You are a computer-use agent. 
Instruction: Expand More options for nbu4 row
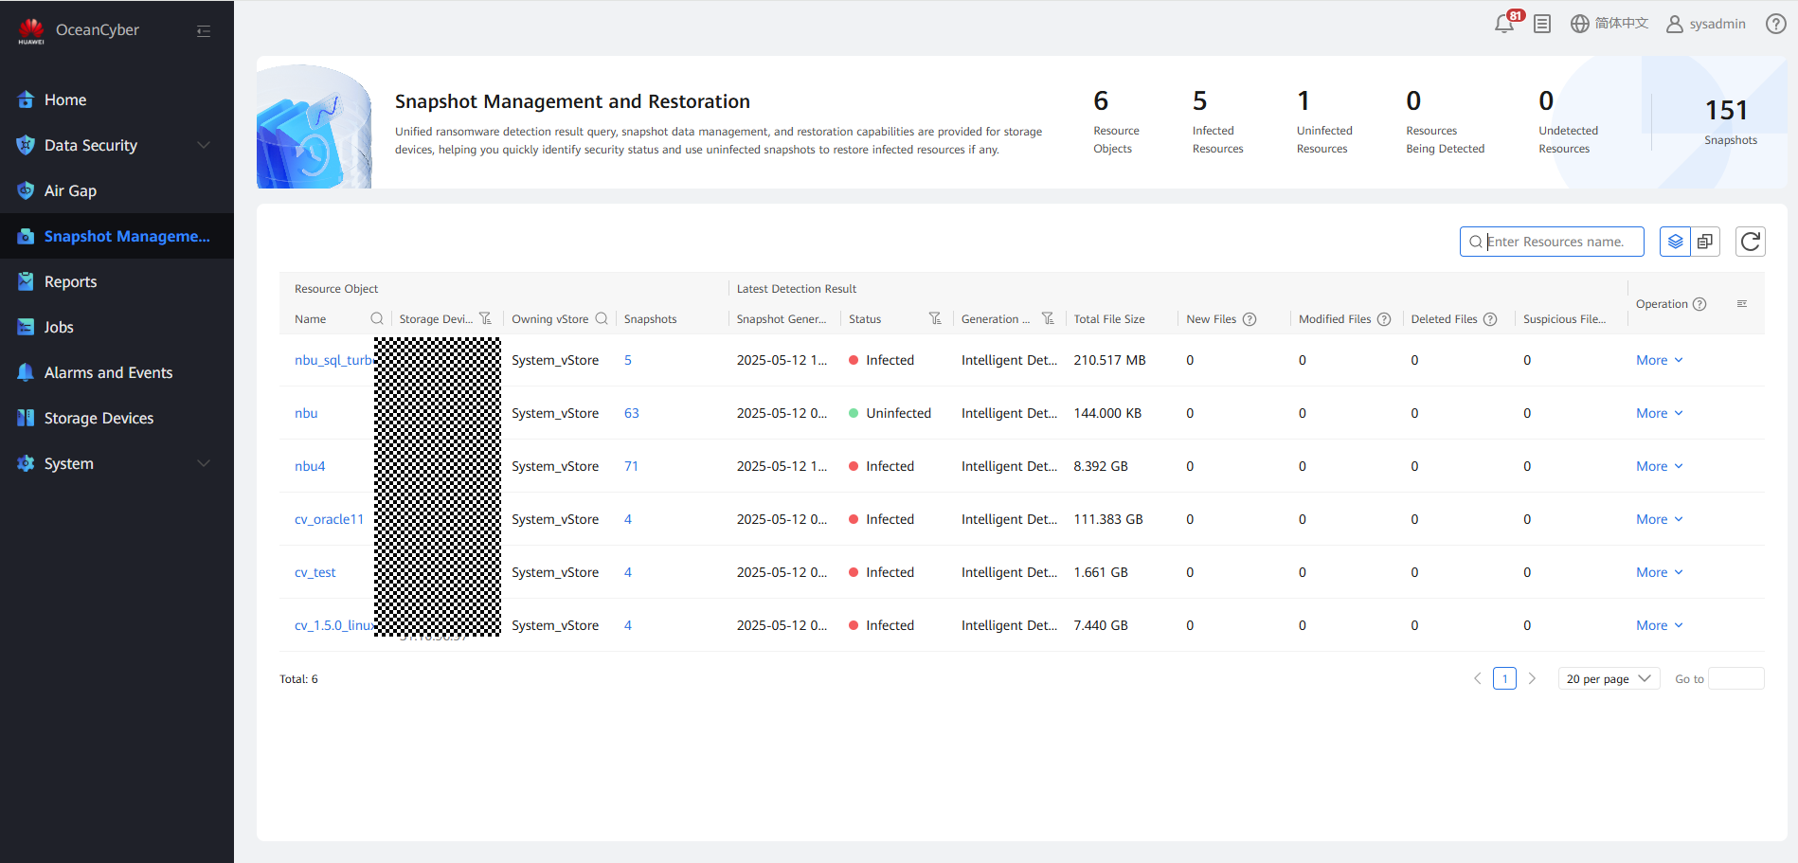coord(1659,466)
